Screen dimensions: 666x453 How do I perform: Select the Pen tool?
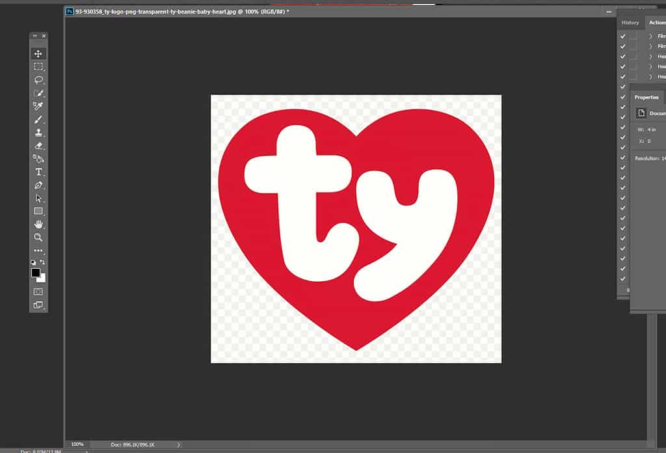pyautogui.click(x=38, y=185)
